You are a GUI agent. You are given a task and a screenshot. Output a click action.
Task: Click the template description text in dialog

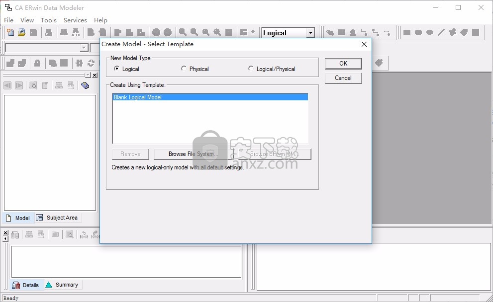[178, 167]
